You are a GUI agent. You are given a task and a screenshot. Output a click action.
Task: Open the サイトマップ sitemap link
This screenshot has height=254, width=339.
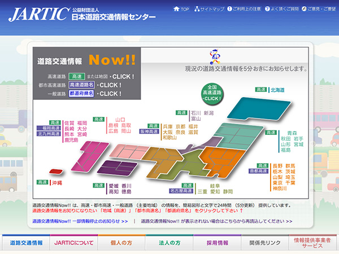pos(209,9)
